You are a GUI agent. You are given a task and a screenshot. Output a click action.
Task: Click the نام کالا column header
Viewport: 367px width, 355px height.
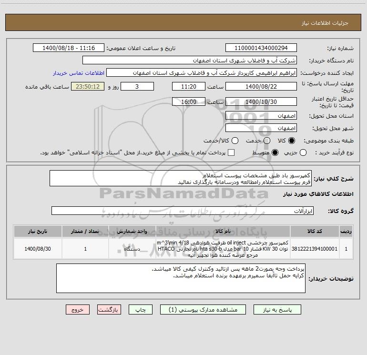223,231
